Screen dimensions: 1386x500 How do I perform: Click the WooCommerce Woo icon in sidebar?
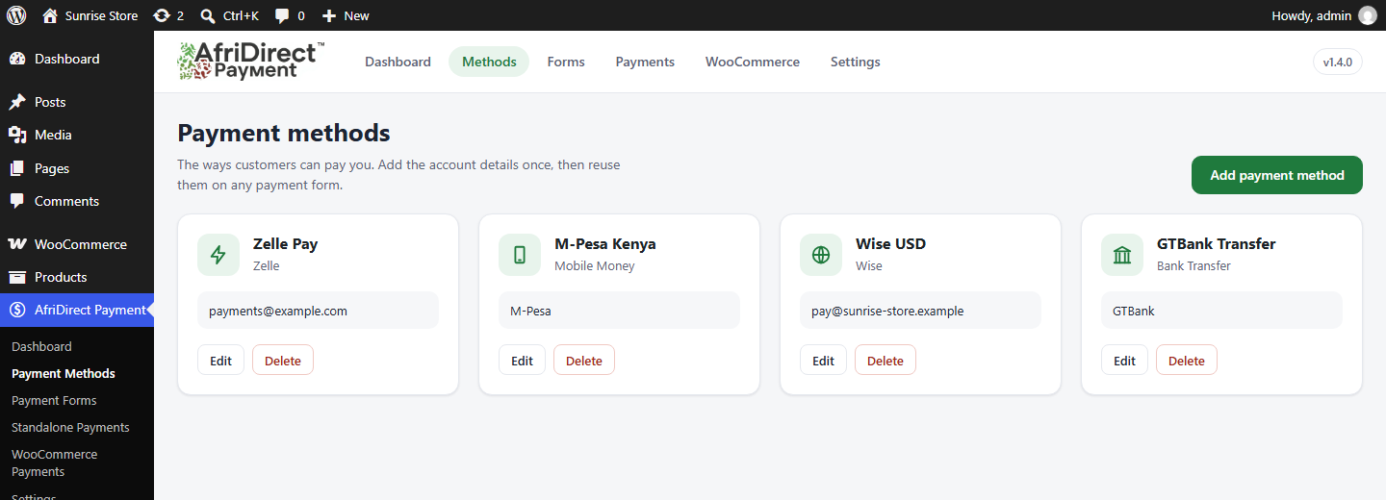[x=17, y=244]
